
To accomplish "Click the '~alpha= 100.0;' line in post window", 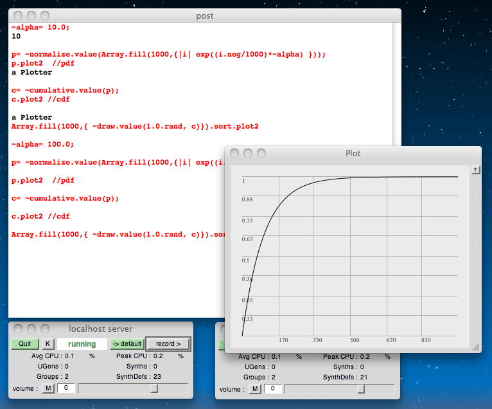I will tap(42, 145).
